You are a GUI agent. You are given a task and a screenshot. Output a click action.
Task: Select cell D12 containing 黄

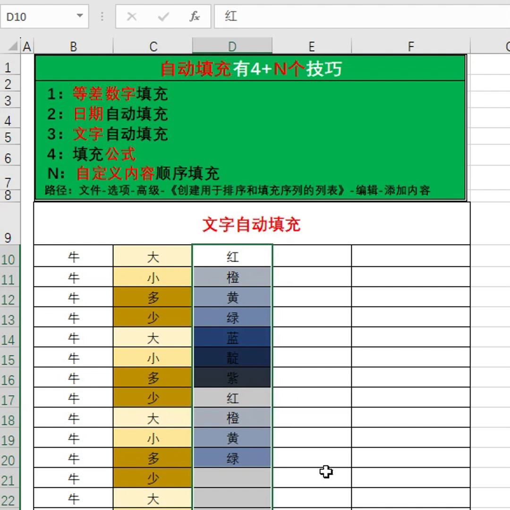pos(232,297)
